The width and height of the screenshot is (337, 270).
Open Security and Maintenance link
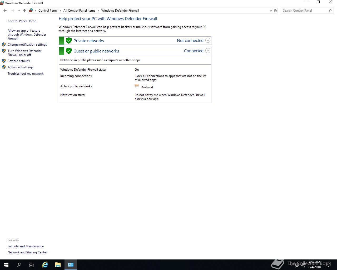pos(26,246)
